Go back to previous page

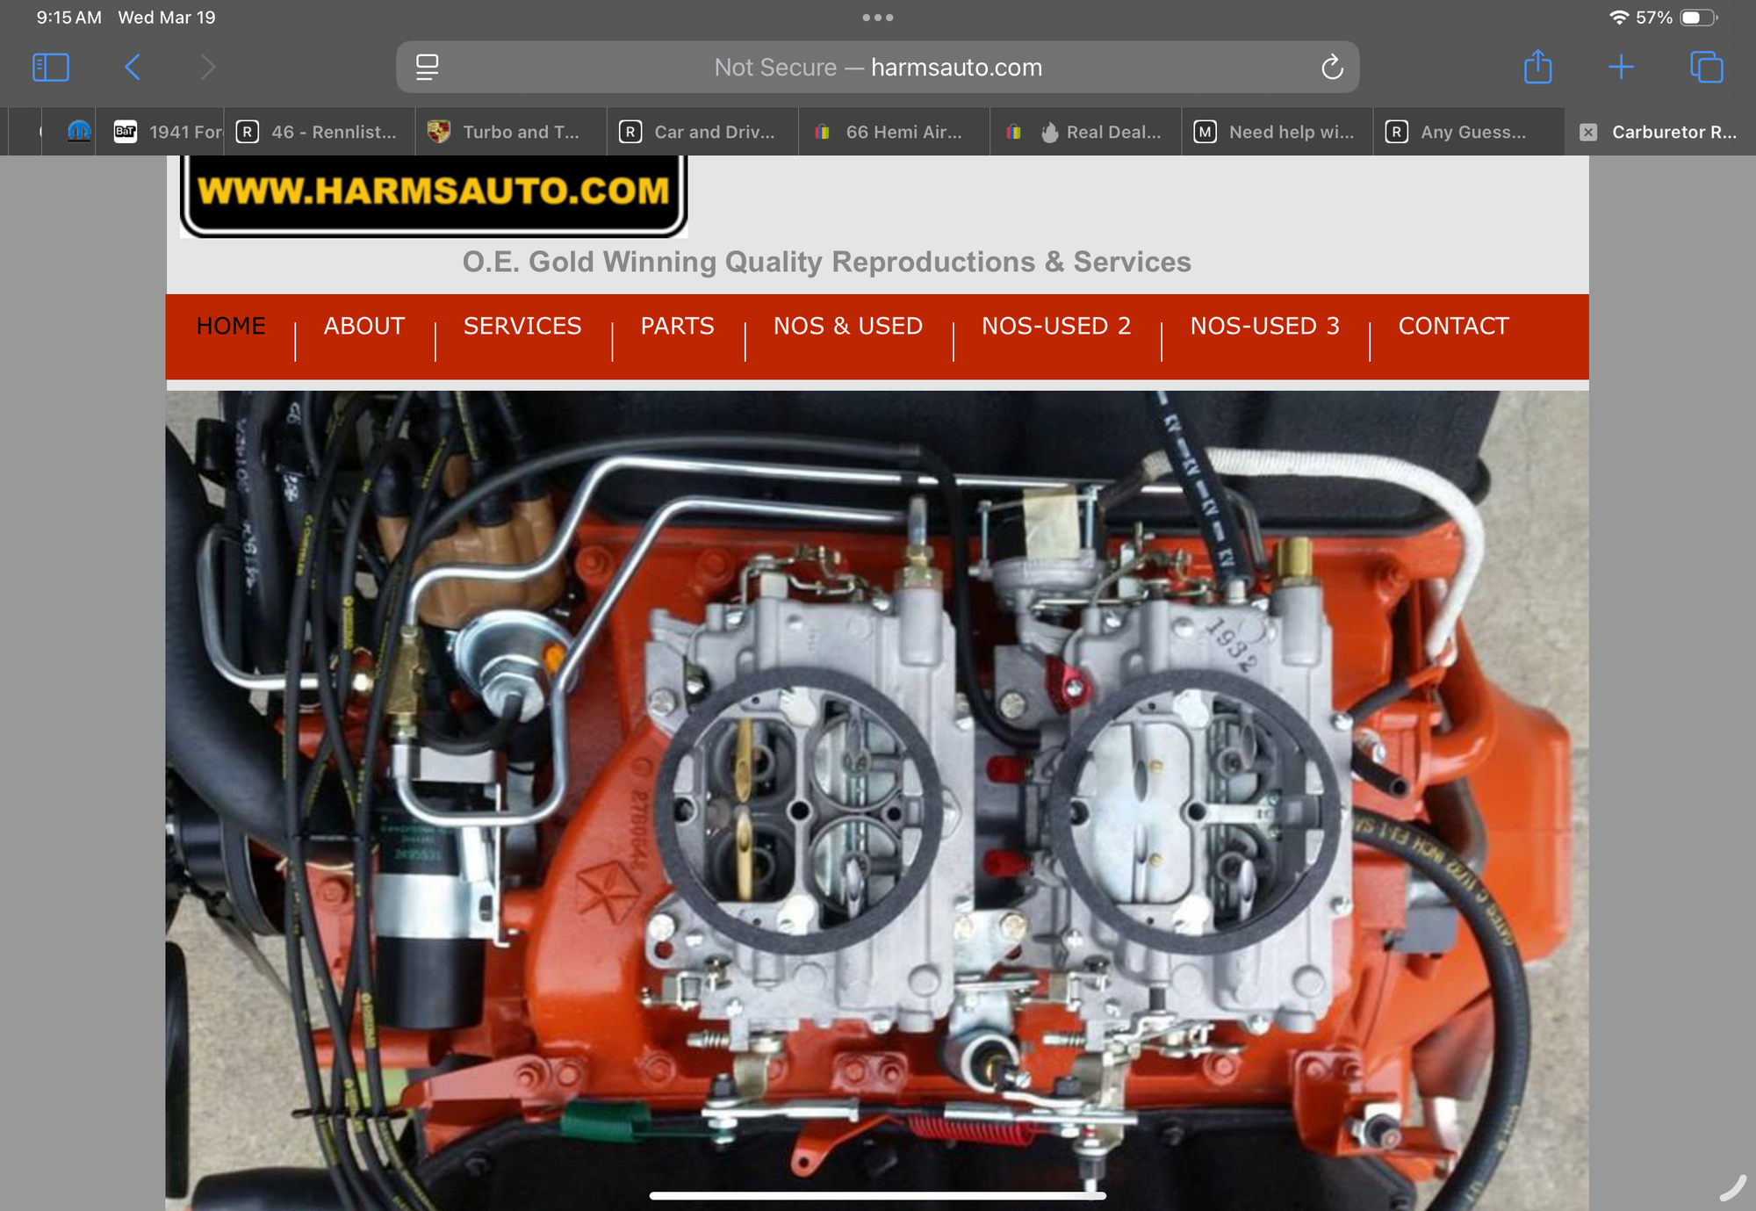point(133,68)
